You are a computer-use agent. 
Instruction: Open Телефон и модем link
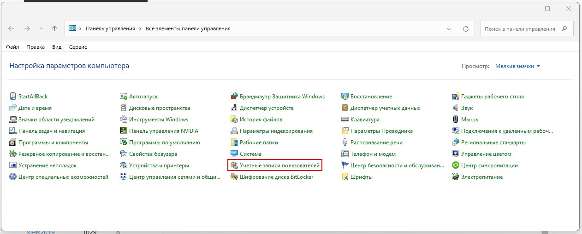click(x=373, y=154)
